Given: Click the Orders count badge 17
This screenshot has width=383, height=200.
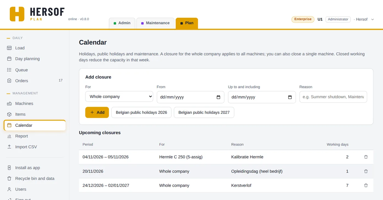Looking at the screenshot, I should coord(60,80).
